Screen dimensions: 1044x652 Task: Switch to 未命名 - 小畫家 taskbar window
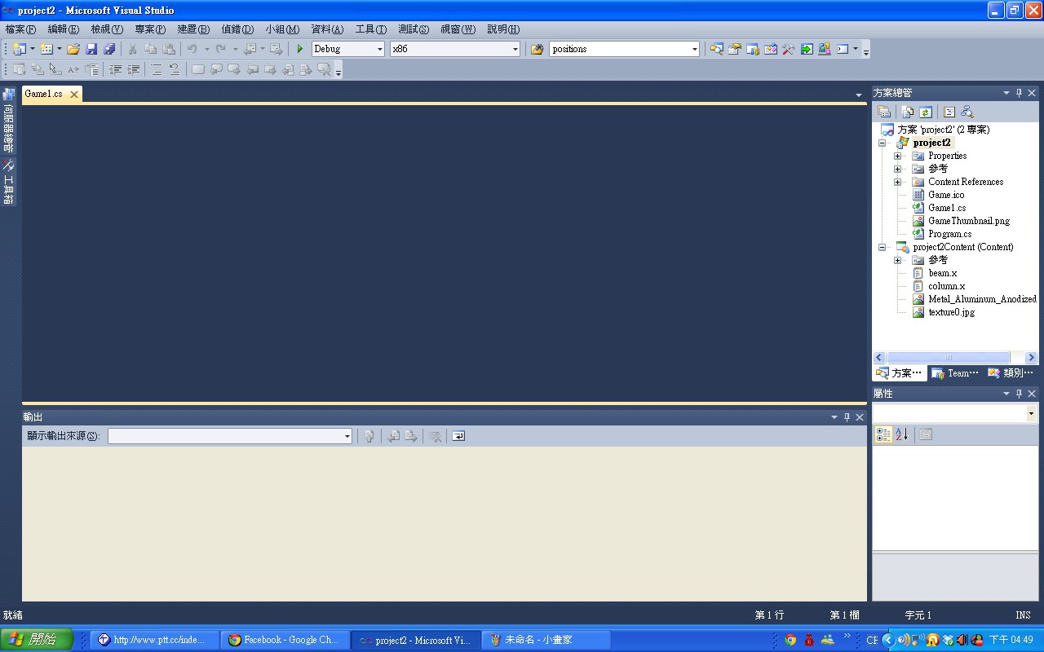click(x=546, y=640)
